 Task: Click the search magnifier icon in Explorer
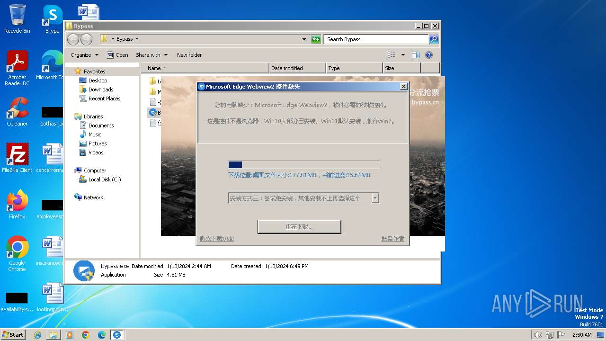[434, 39]
